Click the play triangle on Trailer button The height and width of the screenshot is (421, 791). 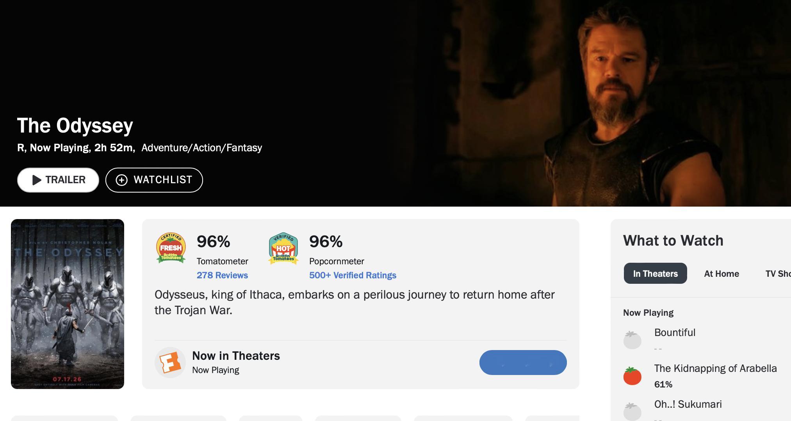37,180
